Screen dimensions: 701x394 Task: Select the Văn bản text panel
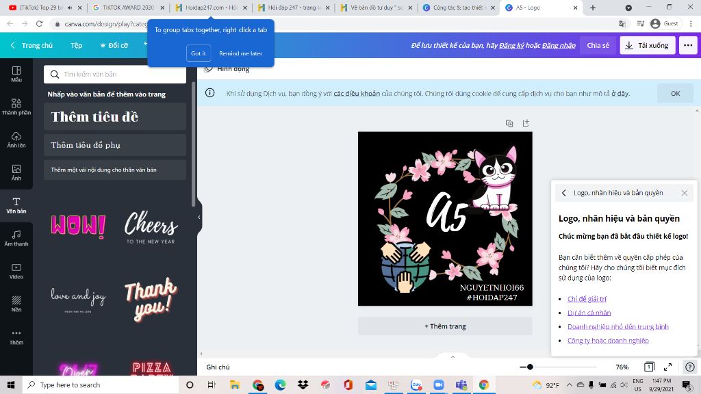[x=16, y=205]
